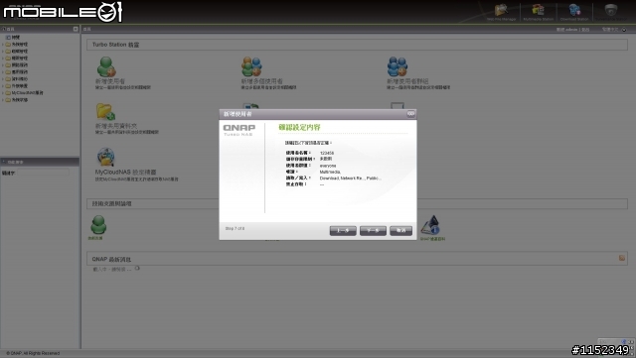
Task: Click the MyCloudNAS wizard globe icon
Action: point(106,157)
